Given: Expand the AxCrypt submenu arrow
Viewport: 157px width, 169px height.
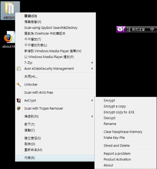Looking at the screenshot, I should (92, 100).
